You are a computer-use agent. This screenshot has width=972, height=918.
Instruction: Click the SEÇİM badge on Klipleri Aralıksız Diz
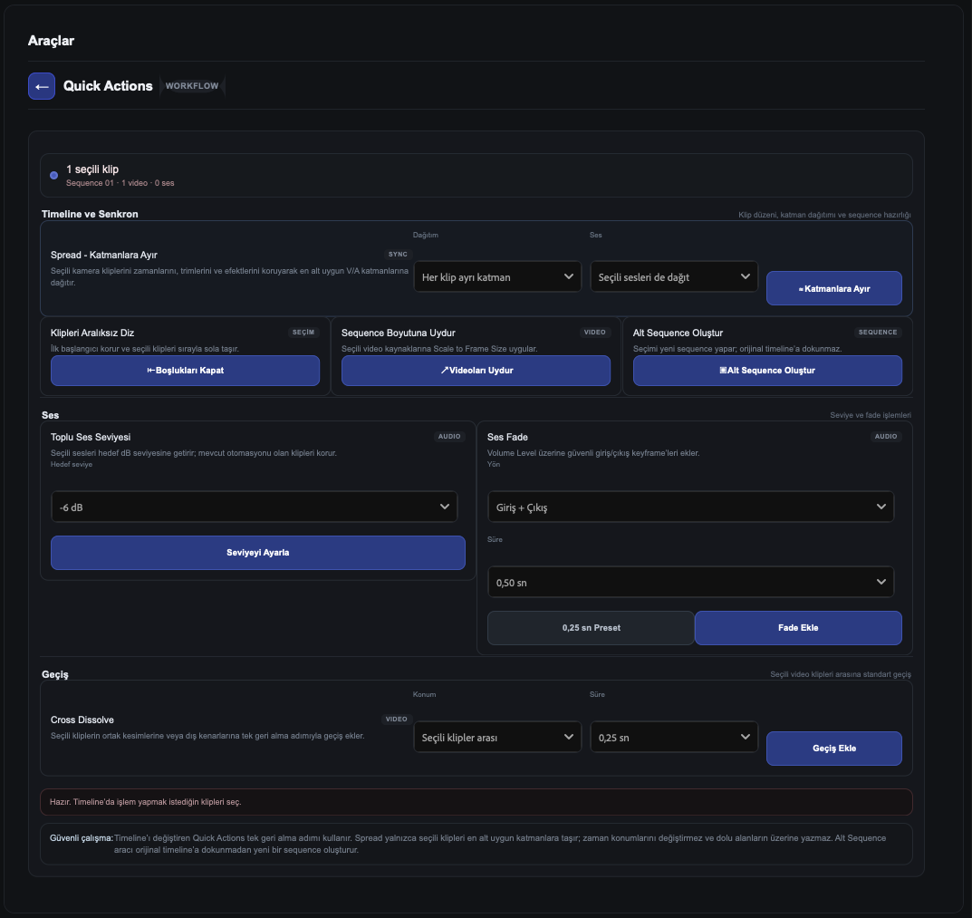[x=303, y=333]
